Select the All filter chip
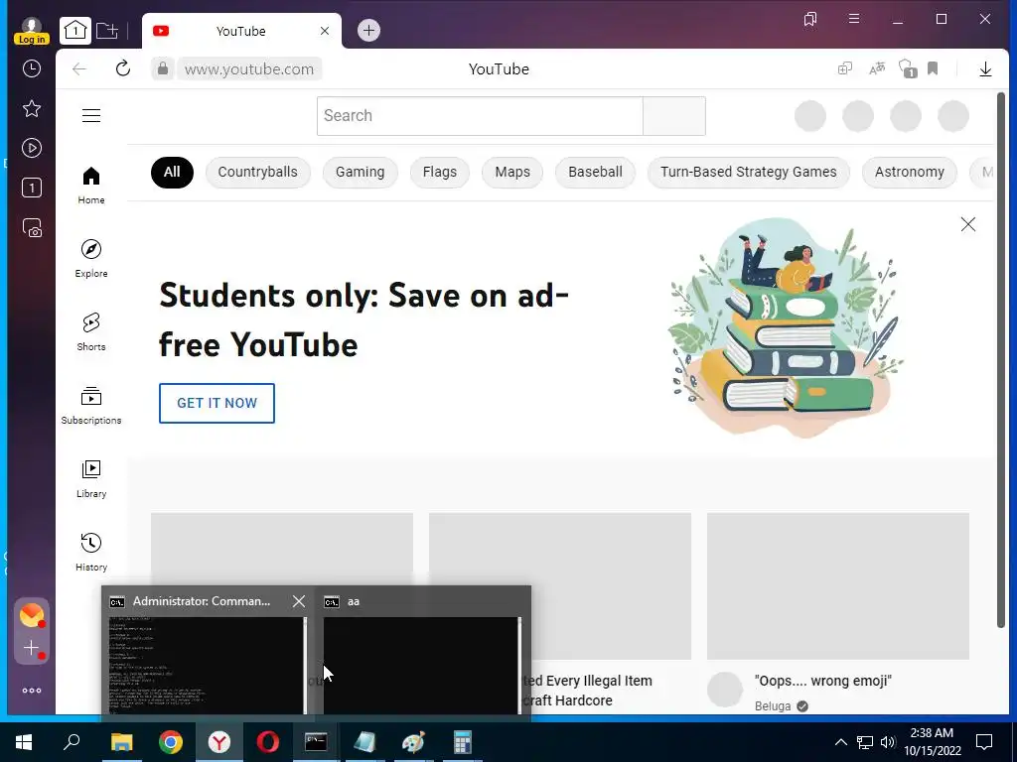Image resolution: width=1017 pixels, height=762 pixels. pos(172,173)
